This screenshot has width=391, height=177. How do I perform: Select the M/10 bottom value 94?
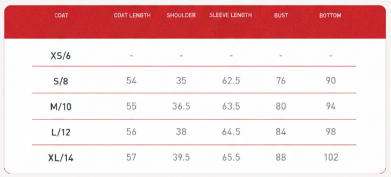331,106
